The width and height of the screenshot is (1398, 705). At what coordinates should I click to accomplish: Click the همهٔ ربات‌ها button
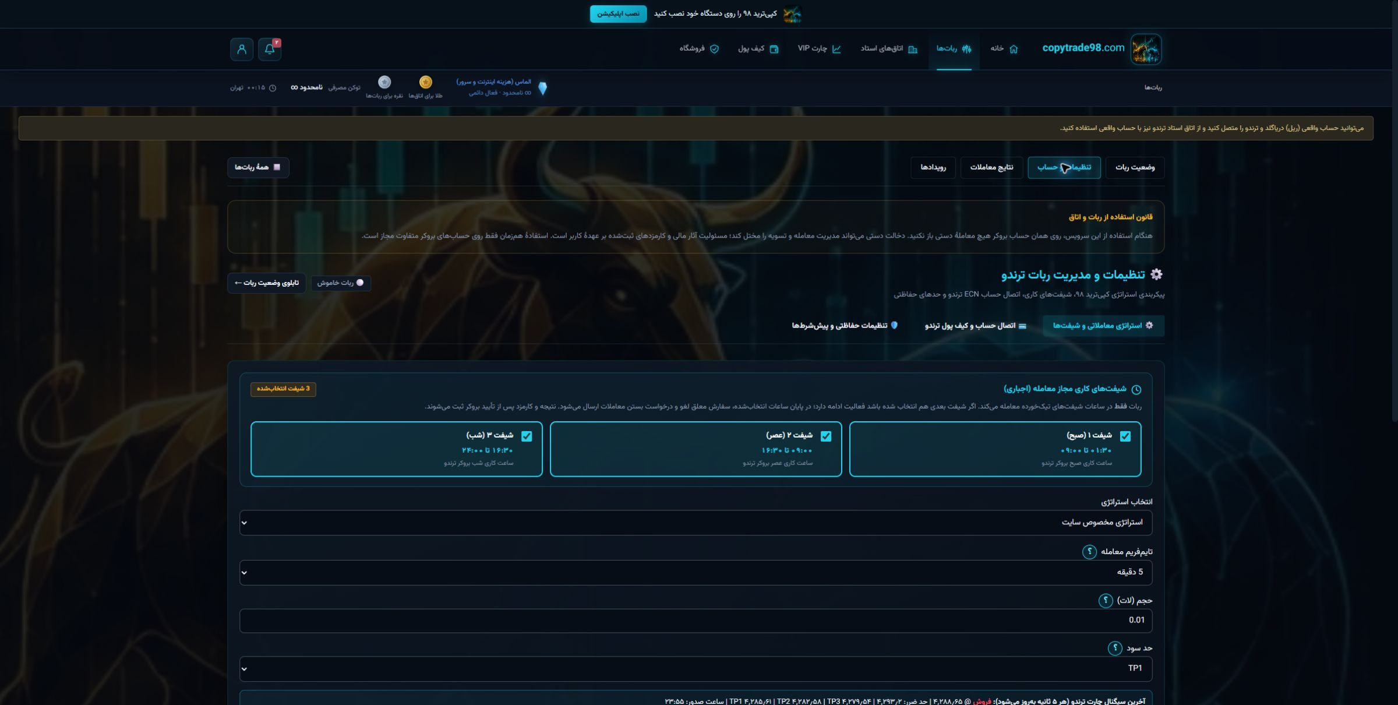tap(258, 168)
